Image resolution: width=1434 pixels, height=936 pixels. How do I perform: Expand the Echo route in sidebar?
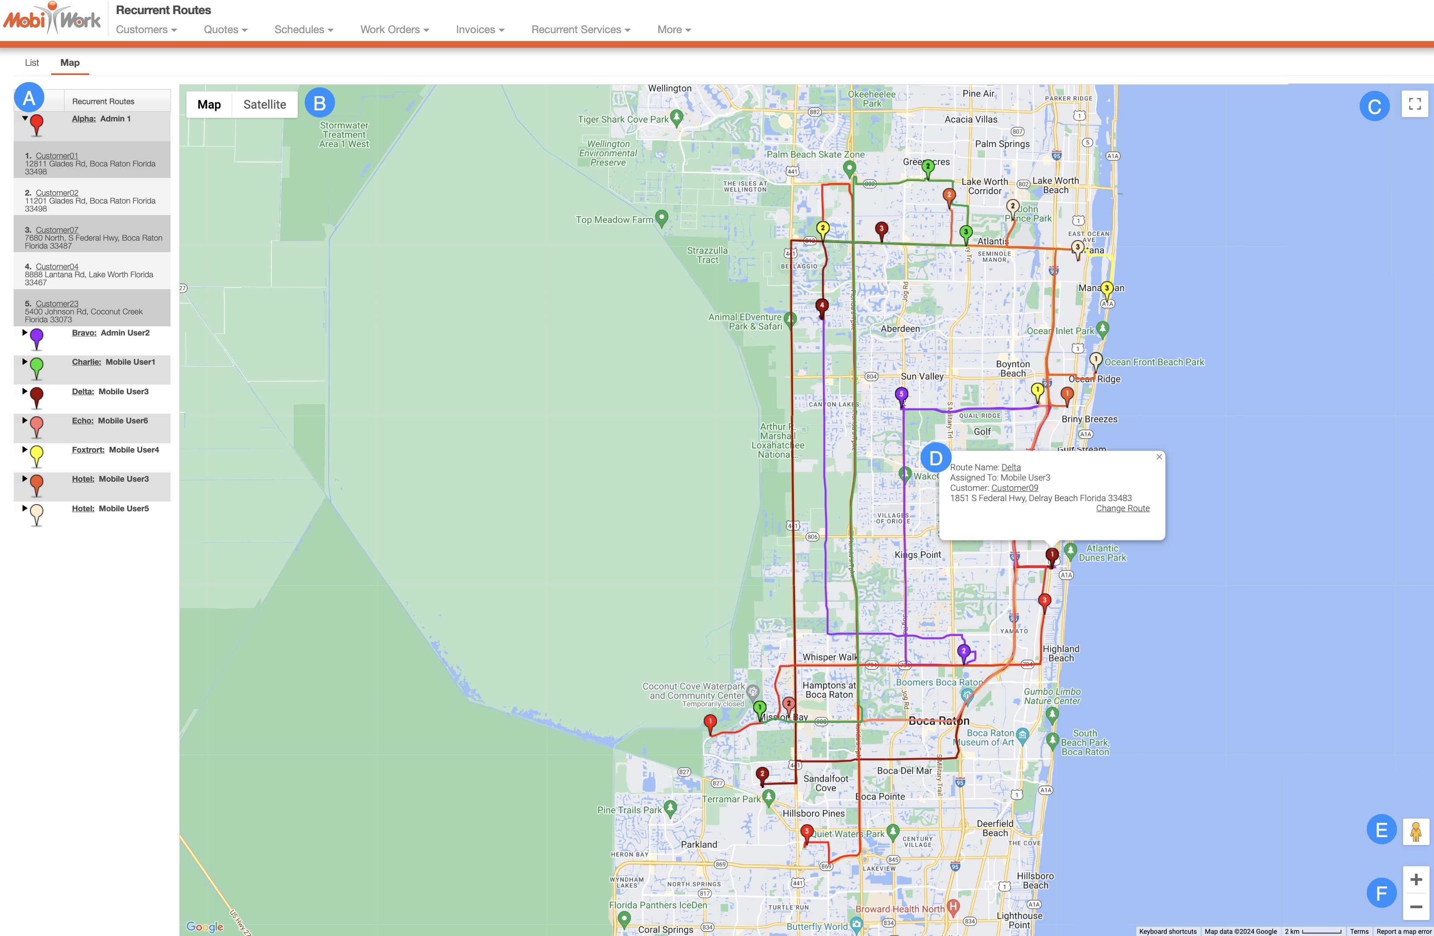click(25, 420)
